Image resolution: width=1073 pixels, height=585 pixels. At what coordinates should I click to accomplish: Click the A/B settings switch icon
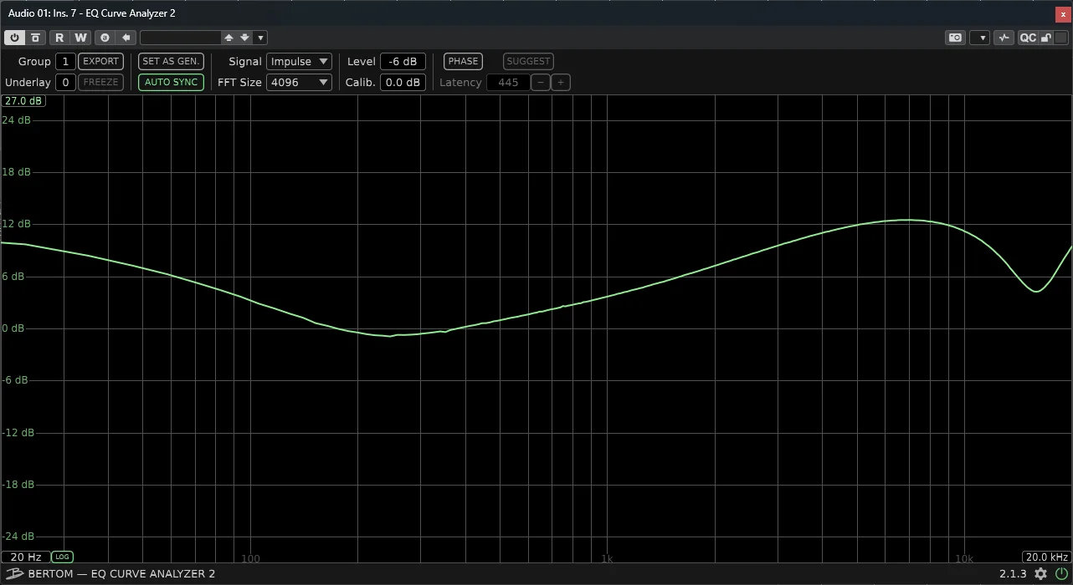(105, 38)
